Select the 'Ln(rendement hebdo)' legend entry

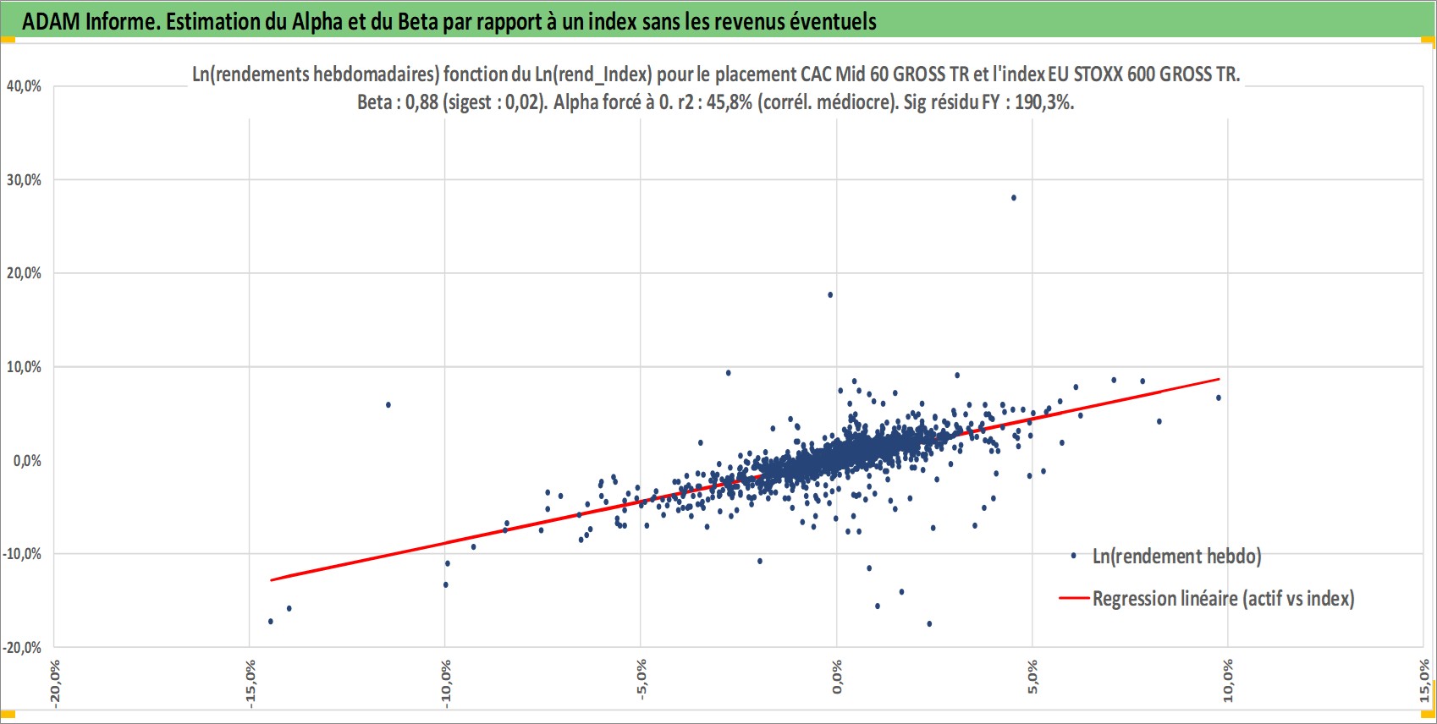[1176, 556]
